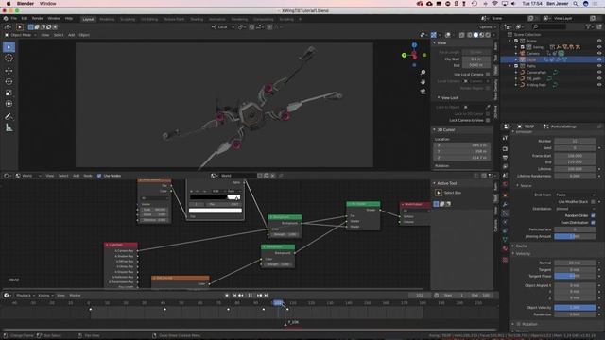This screenshot has height=340, width=605.
Task: Hide the Paths collection with eye icon
Action: pos(599,66)
